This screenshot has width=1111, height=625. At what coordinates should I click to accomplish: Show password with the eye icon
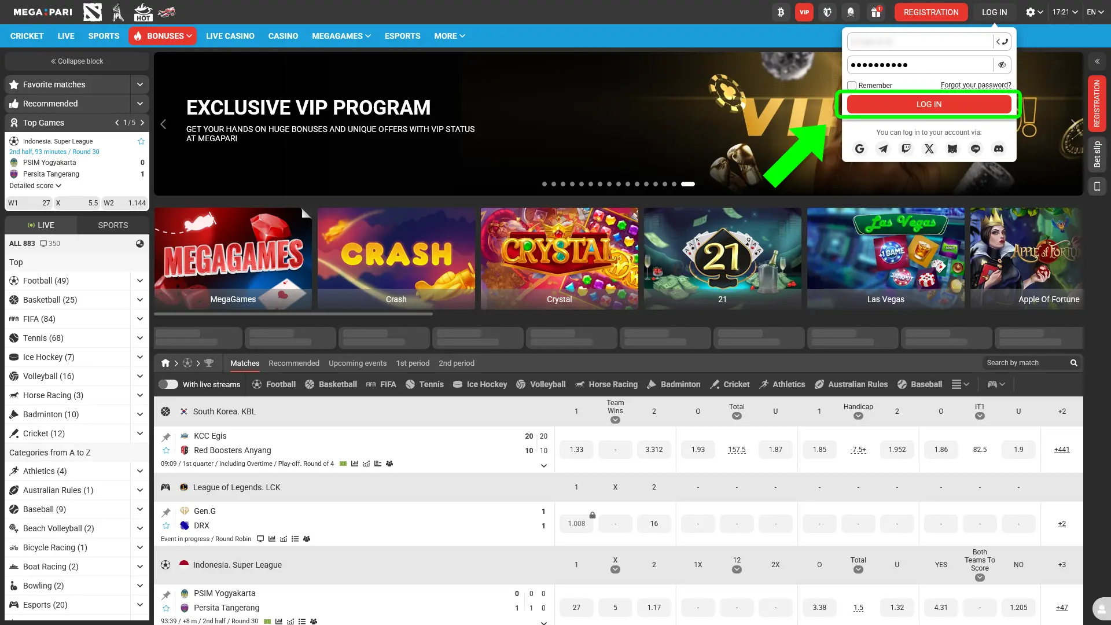[1002, 65]
